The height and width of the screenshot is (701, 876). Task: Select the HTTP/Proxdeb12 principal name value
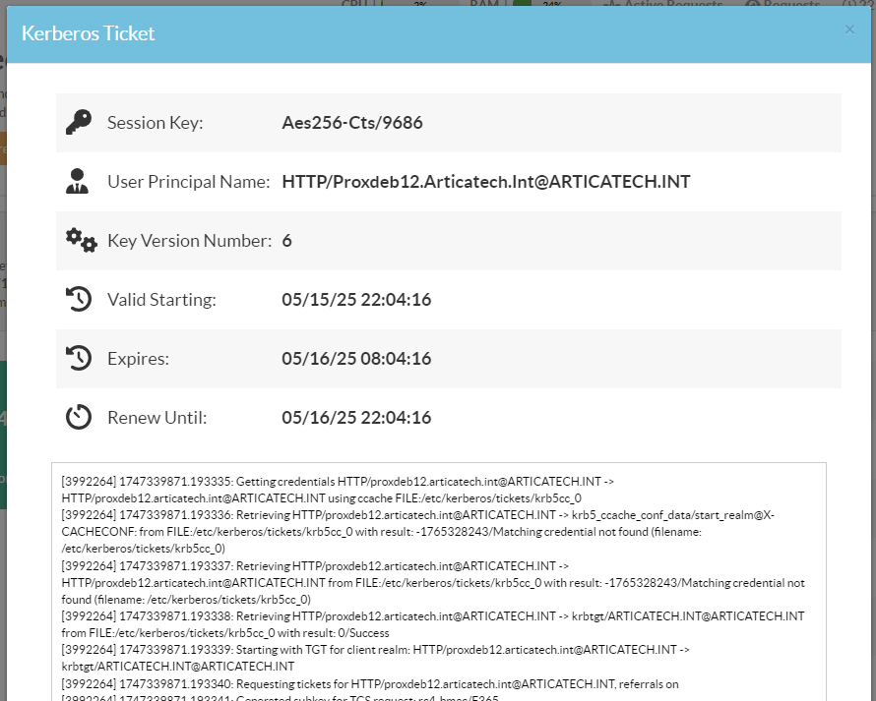click(x=485, y=182)
